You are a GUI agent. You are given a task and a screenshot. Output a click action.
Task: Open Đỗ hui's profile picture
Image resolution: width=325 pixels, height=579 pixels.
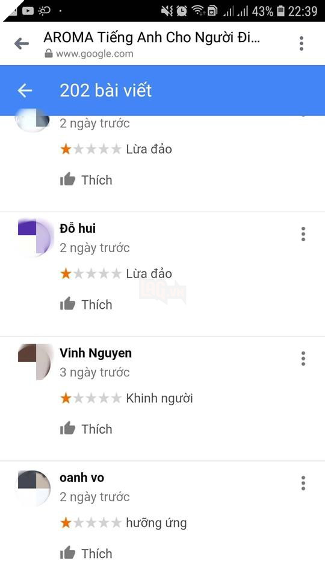click(x=35, y=236)
